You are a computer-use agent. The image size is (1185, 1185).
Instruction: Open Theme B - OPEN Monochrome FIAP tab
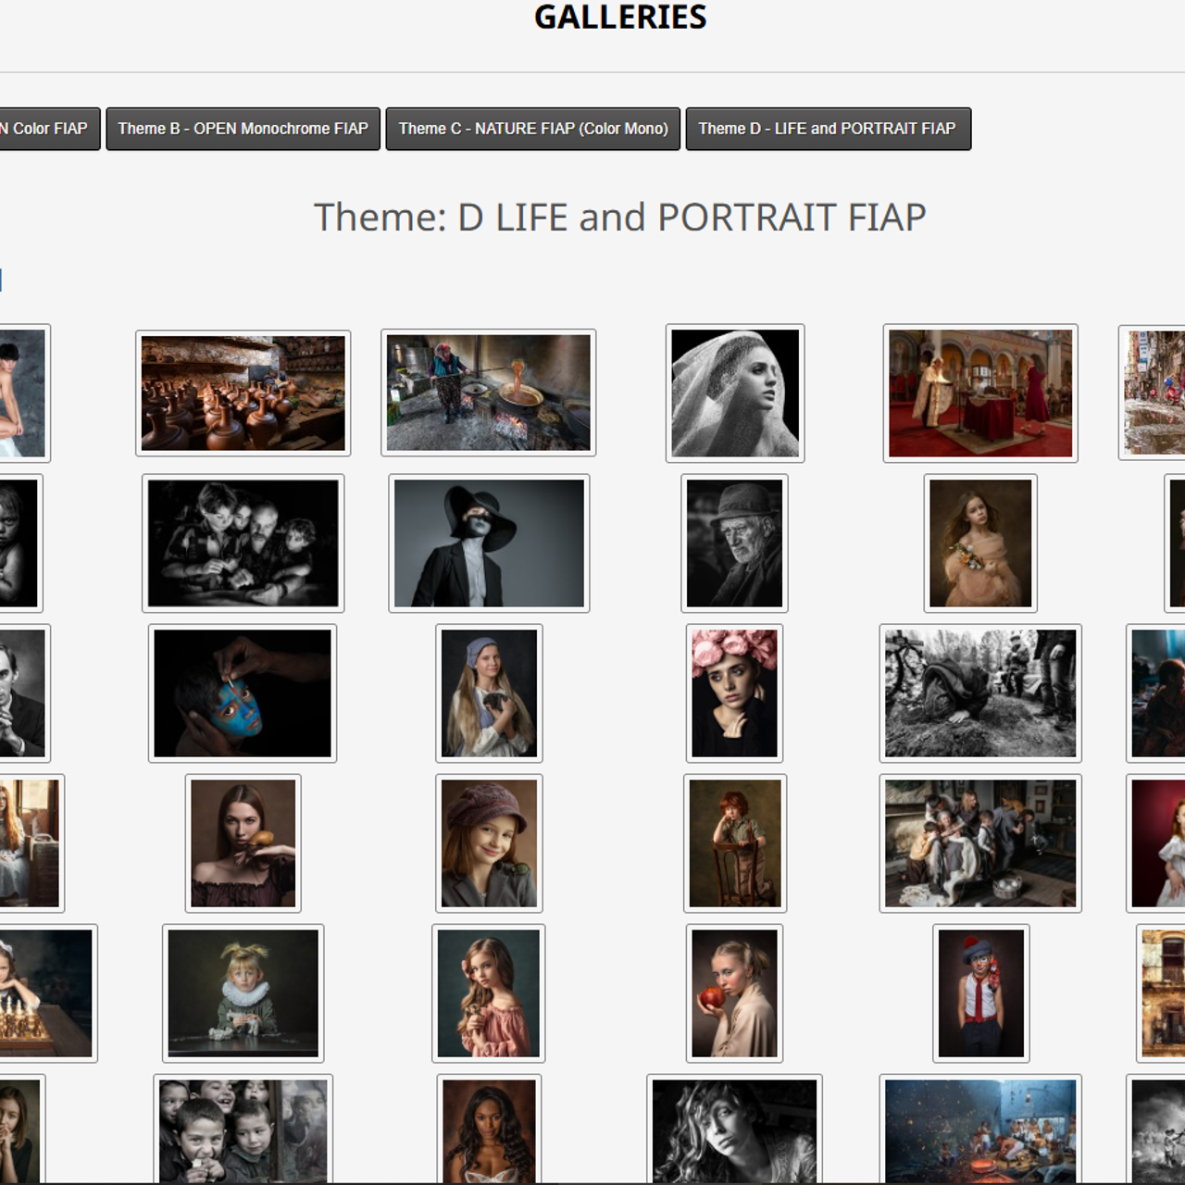[x=243, y=129]
